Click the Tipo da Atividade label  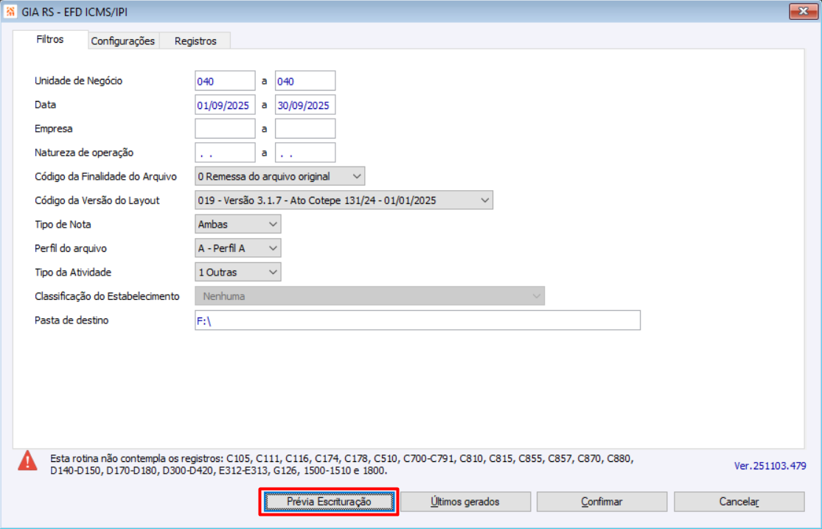[73, 273]
